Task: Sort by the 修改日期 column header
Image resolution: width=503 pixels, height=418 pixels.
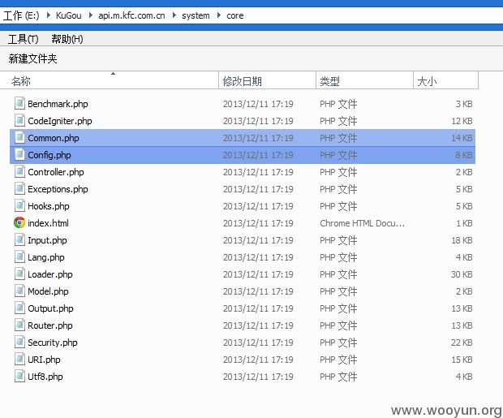Action: 268,80
